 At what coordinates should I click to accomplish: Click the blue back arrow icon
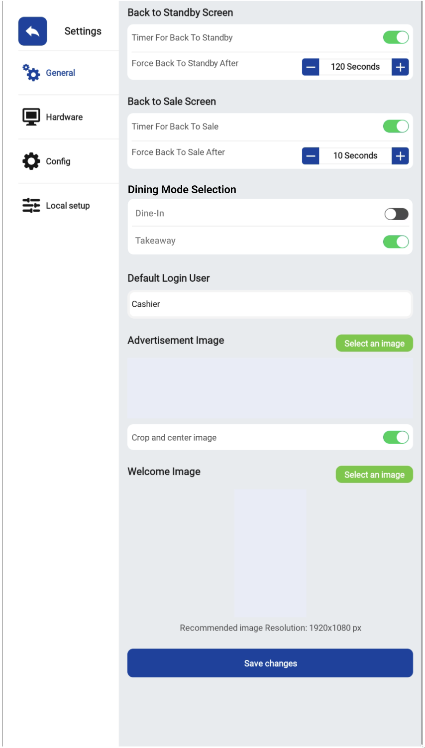(33, 31)
